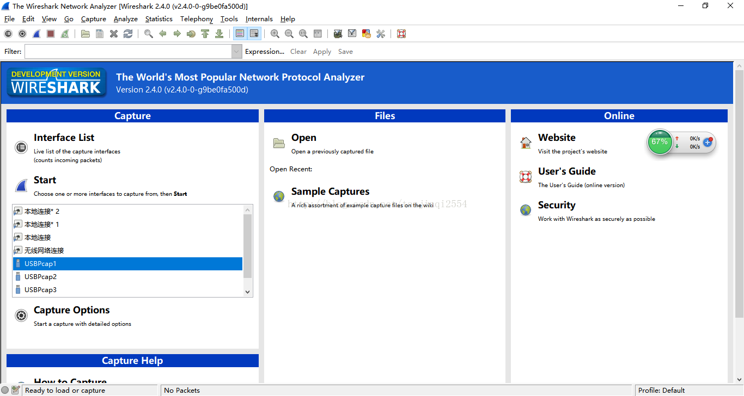Select the 本地连接* 2 interface
Viewport: 744px width, 396px height.
(x=127, y=211)
